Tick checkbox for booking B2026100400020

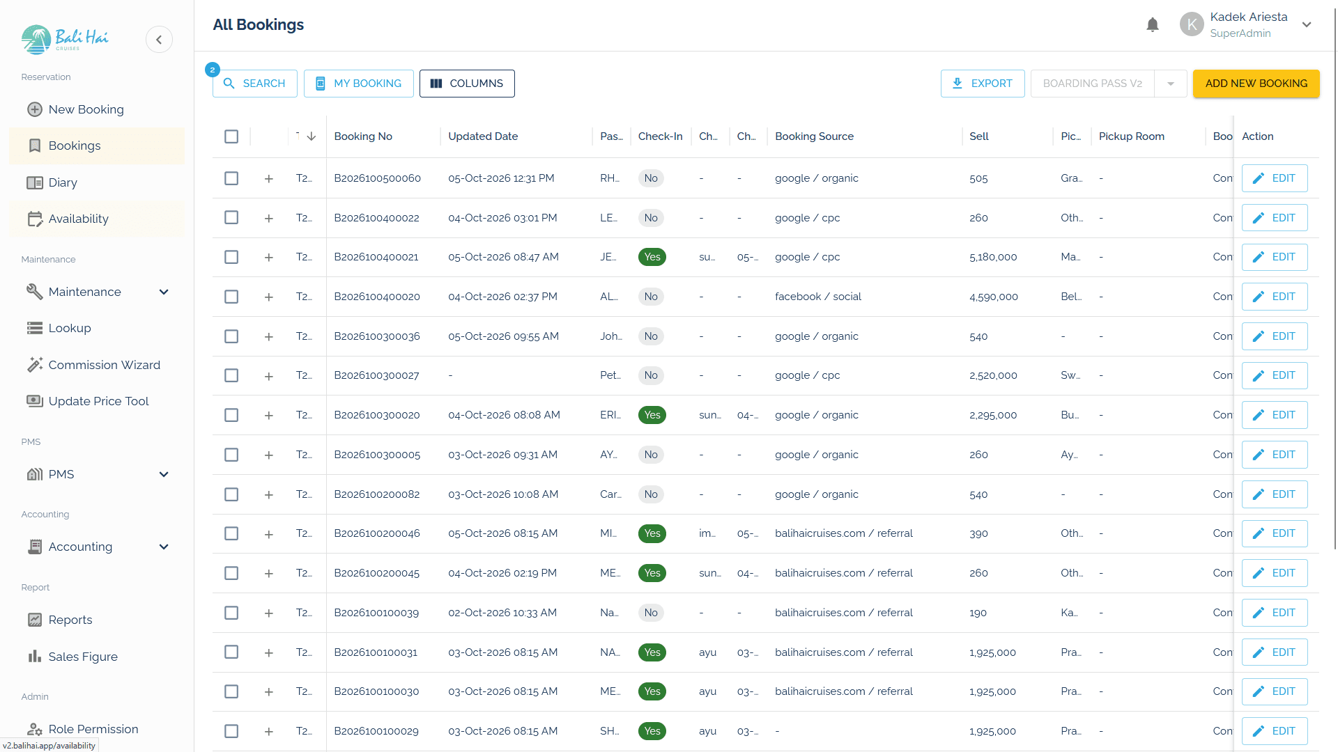point(231,297)
